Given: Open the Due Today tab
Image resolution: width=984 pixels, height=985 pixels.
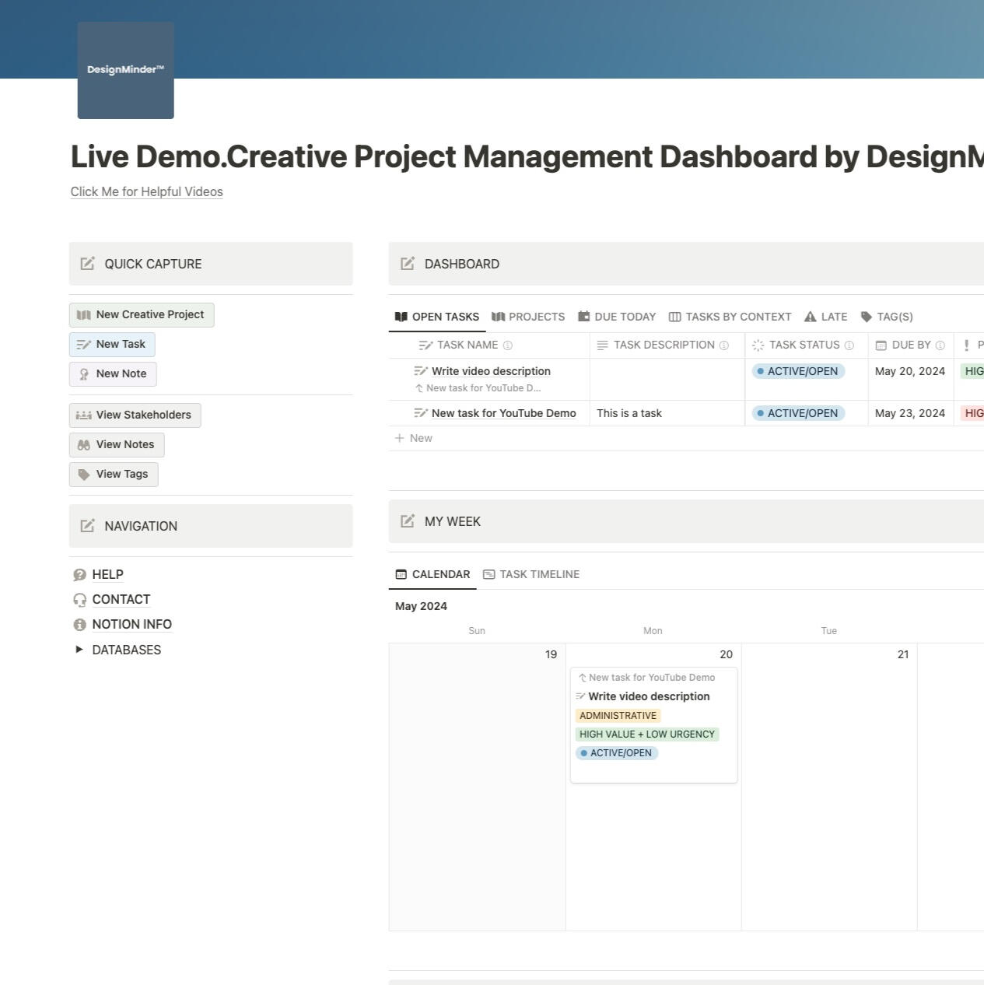Looking at the screenshot, I should (x=617, y=317).
